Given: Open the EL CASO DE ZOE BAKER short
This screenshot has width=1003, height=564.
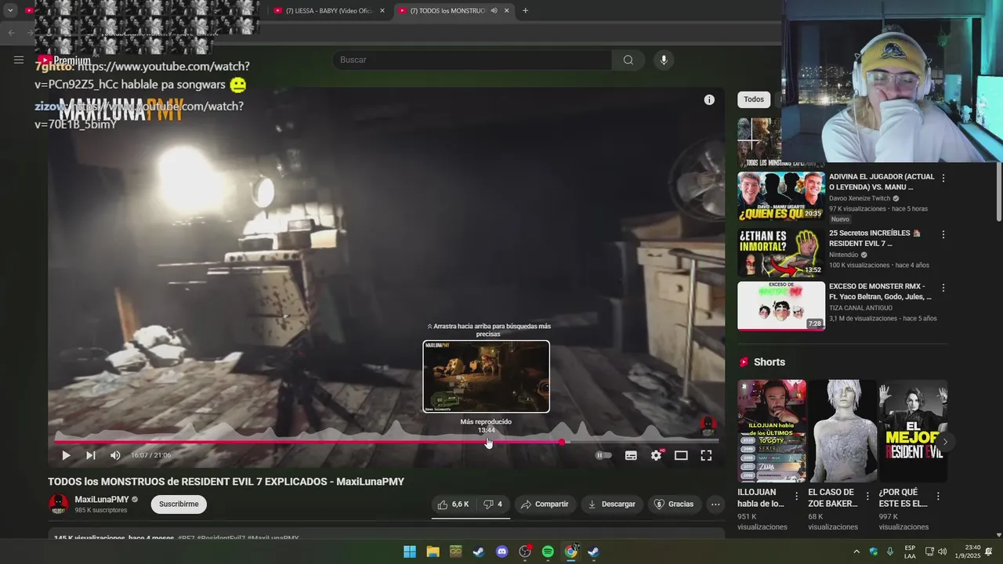Looking at the screenshot, I should pos(842,431).
